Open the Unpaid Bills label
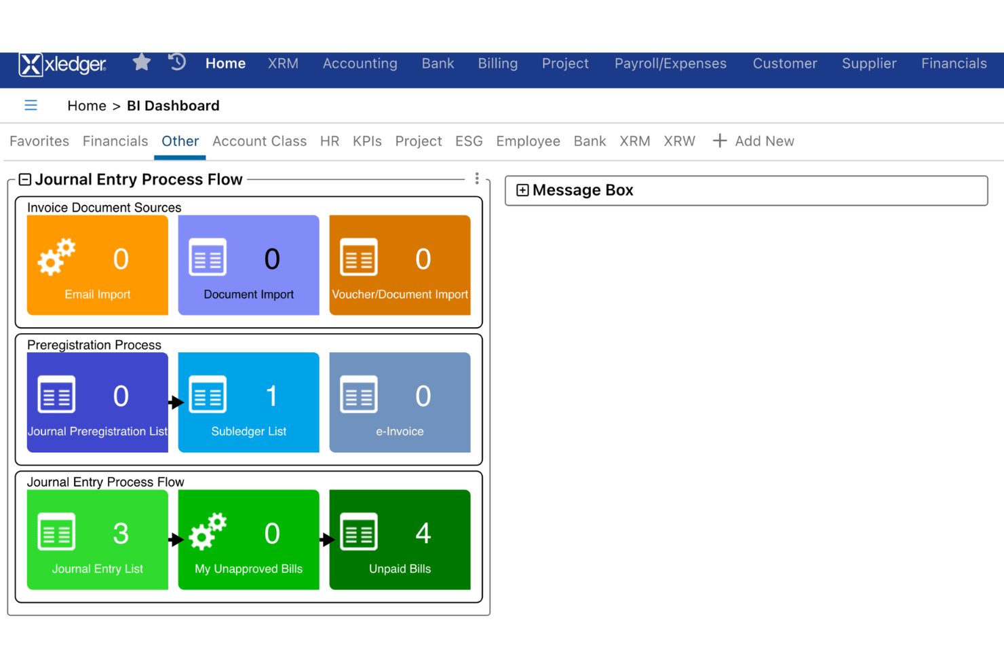This screenshot has width=1004, height=670. (x=400, y=569)
